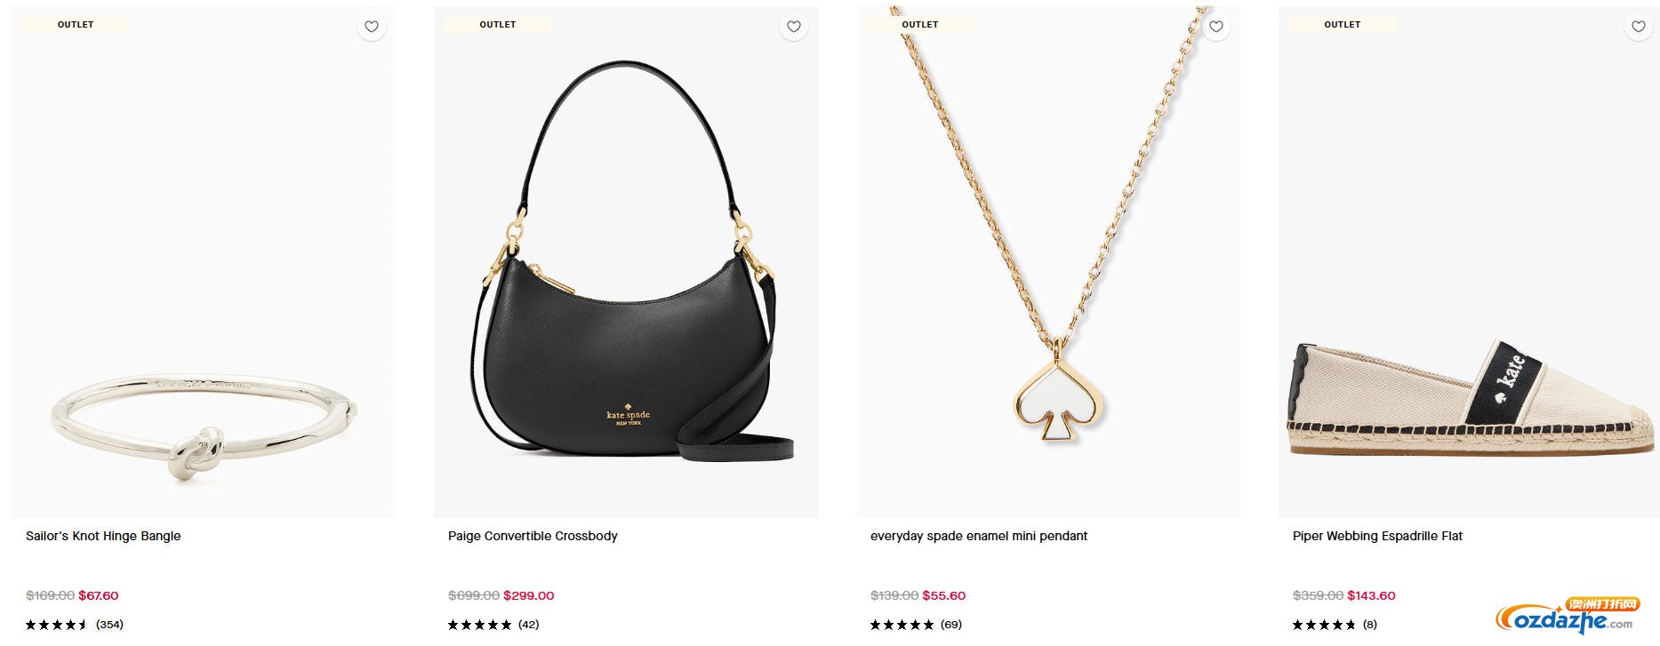This screenshot has height=646, width=1660.
Task: Open Sailor's Knot Hinge Bangle title link
Action: tap(103, 536)
